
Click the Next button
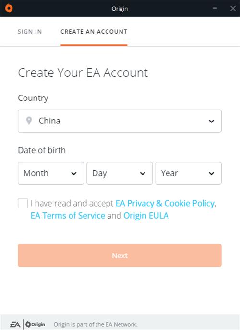click(x=120, y=255)
